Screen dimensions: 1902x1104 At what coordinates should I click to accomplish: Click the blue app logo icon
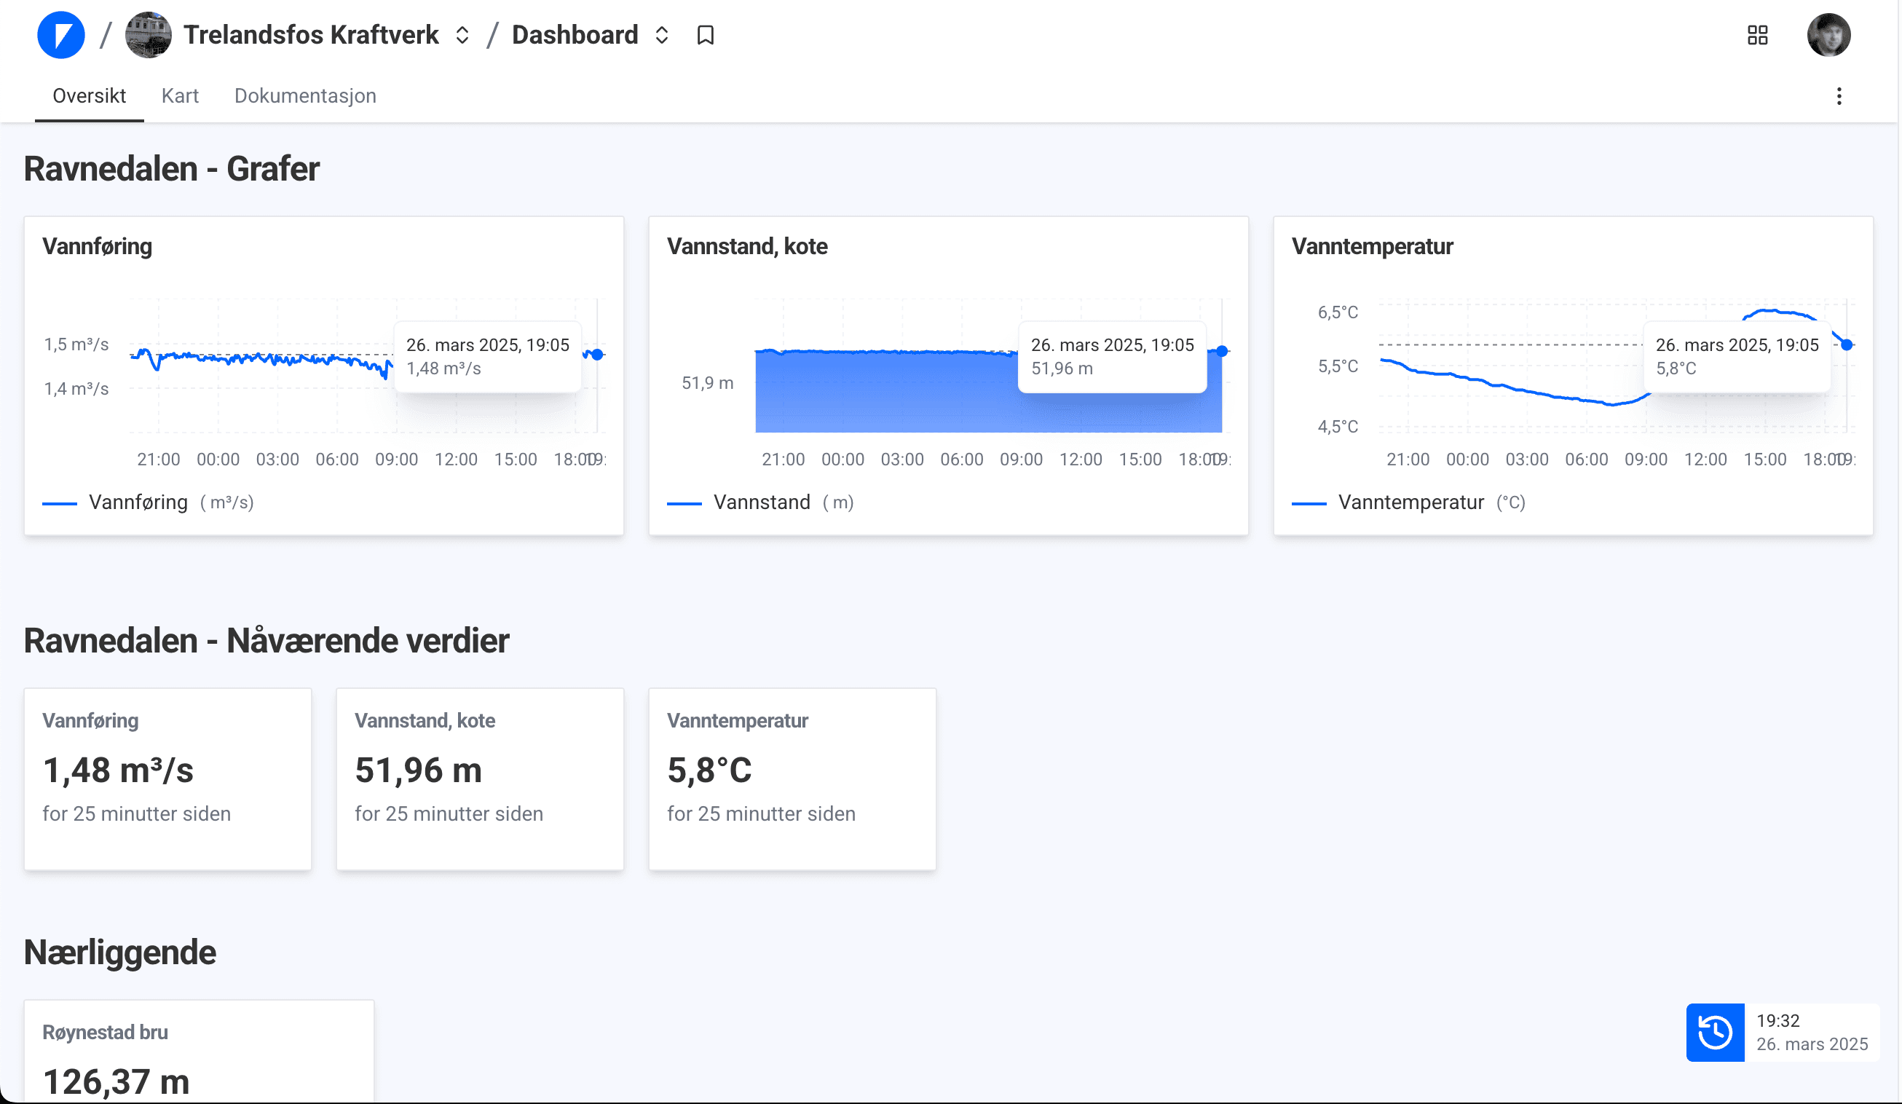[x=60, y=35]
